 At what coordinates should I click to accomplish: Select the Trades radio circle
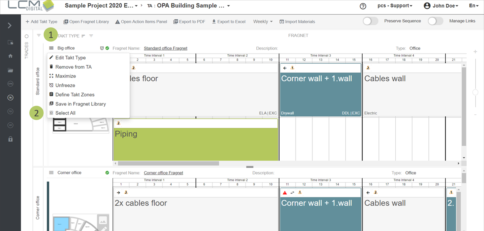pos(27,36)
